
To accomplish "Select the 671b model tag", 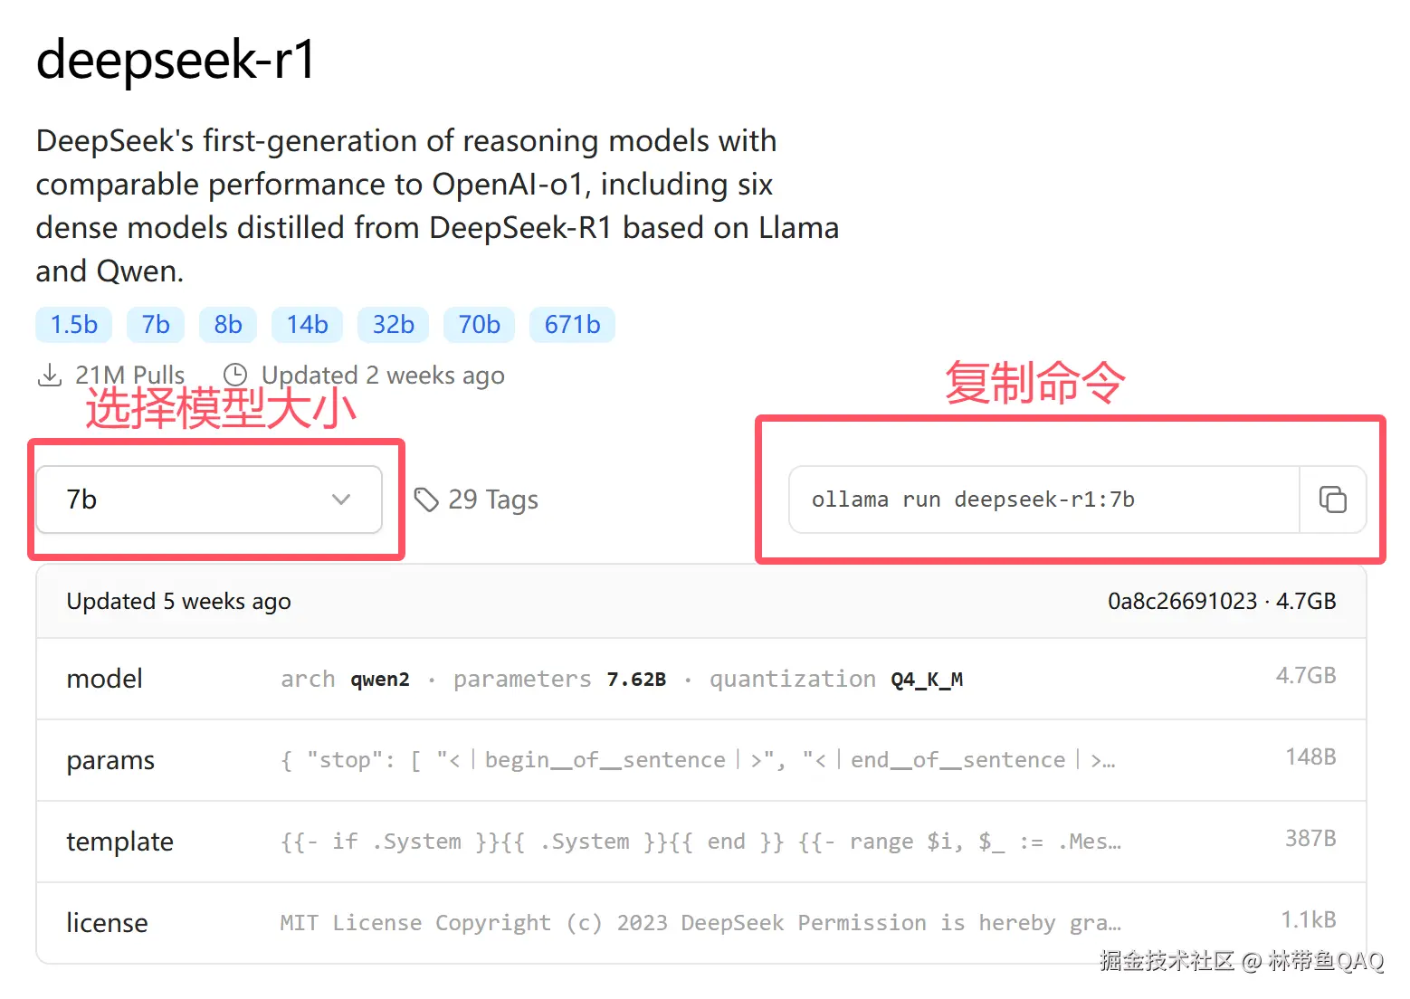I will [573, 325].
